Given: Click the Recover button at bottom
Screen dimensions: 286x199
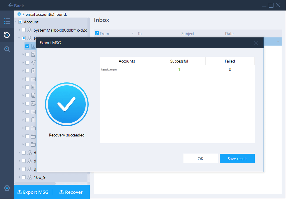Looking at the screenshot, I should (71, 192).
